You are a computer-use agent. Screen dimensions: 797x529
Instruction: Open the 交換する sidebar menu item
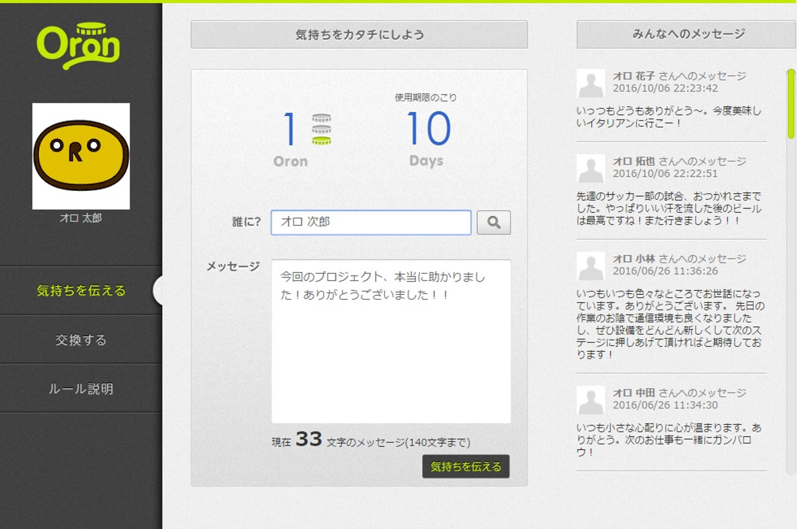[81, 340]
